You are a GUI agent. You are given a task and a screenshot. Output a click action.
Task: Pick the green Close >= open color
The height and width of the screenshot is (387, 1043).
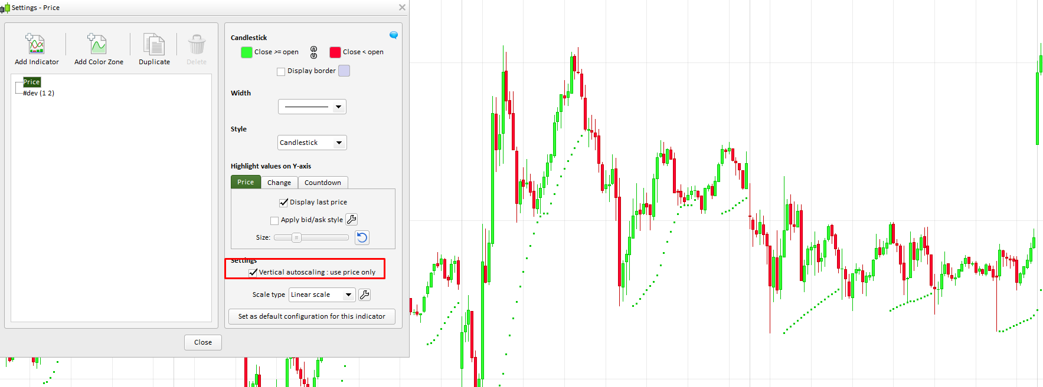coord(247,52)
